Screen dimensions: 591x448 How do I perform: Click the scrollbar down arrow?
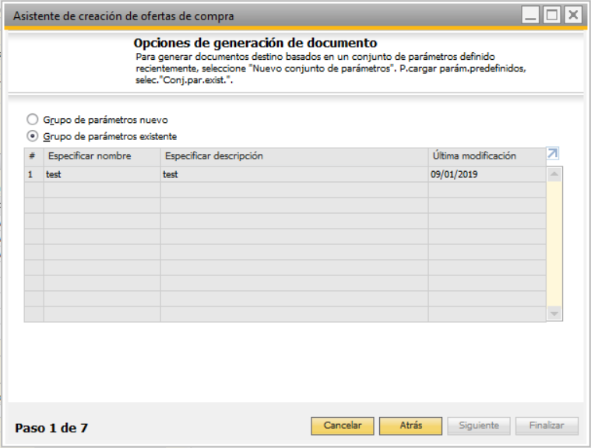[554, 313]
